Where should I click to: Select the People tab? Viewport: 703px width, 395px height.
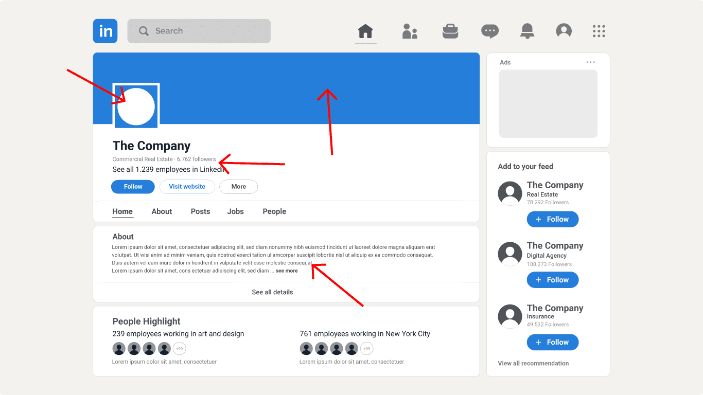click(x=274, y=211)
